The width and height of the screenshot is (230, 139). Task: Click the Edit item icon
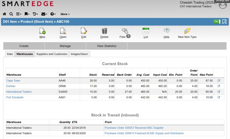point(84,31)
